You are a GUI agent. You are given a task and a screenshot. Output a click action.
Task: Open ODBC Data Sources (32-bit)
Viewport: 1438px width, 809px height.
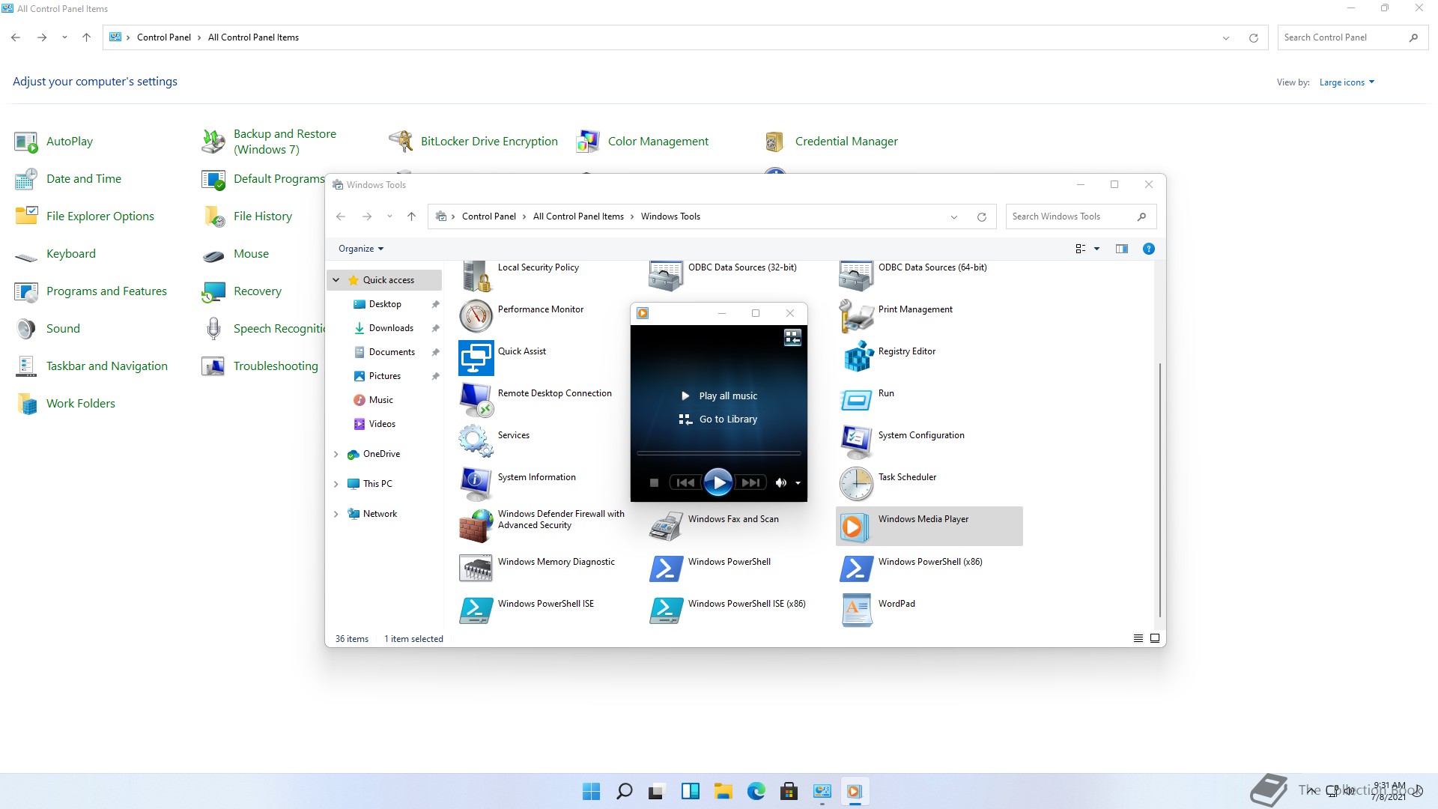(x=723, y=274)
